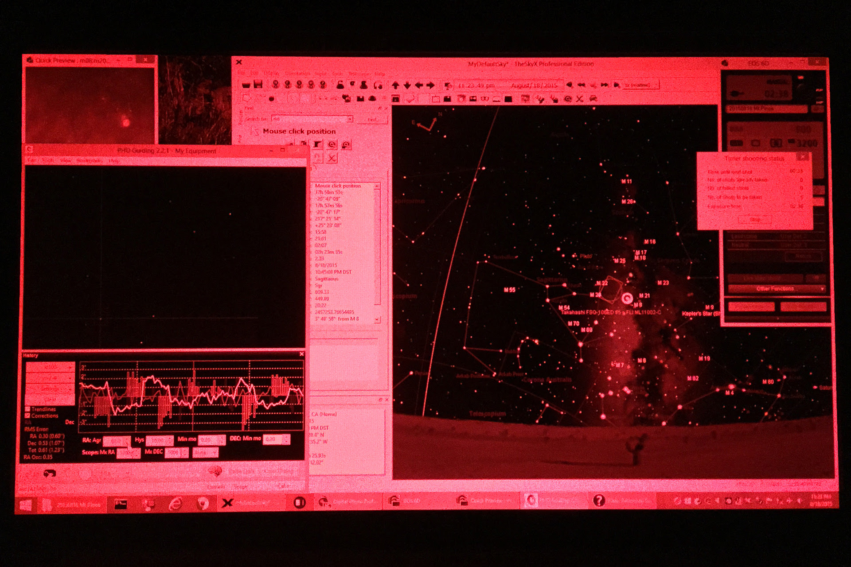This screenshot has width=851, height=567.
Task: Click the save floppy disk icon in TheSkyX toolbar
Action: pyautogui.click(x=258, y=85)
